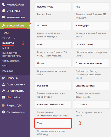Expand the Мета widget
This screenshot has height=137, width=111.
(x=53, y=45)
